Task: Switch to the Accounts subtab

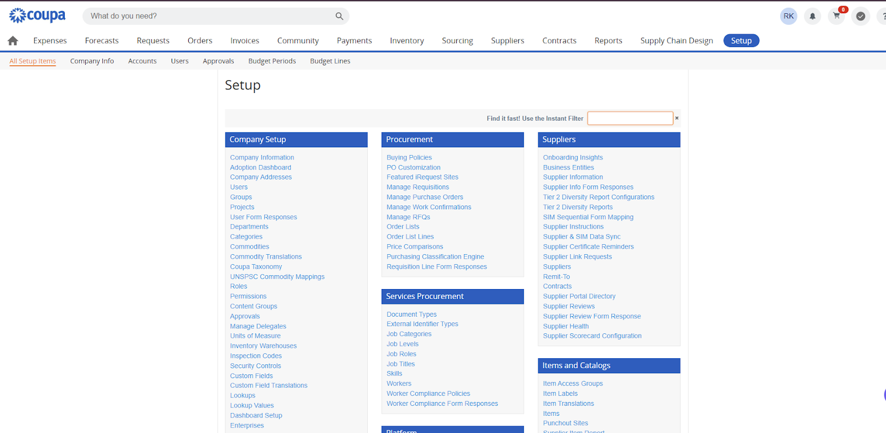Action: [x=142, y=61]
